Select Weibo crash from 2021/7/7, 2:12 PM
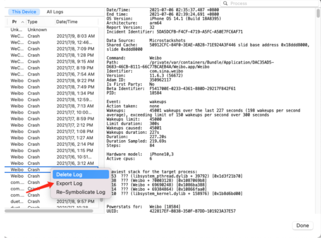This screenshot has width=321, height=238. (x=51, y=125)
